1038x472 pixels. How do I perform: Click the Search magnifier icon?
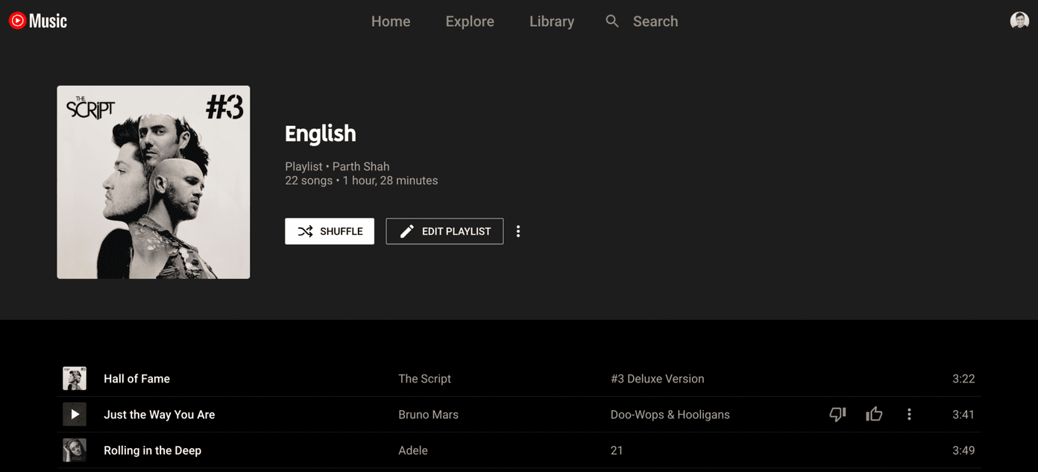point(612,21)
